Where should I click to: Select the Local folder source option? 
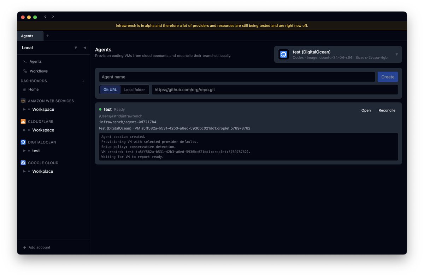point(135,90)
